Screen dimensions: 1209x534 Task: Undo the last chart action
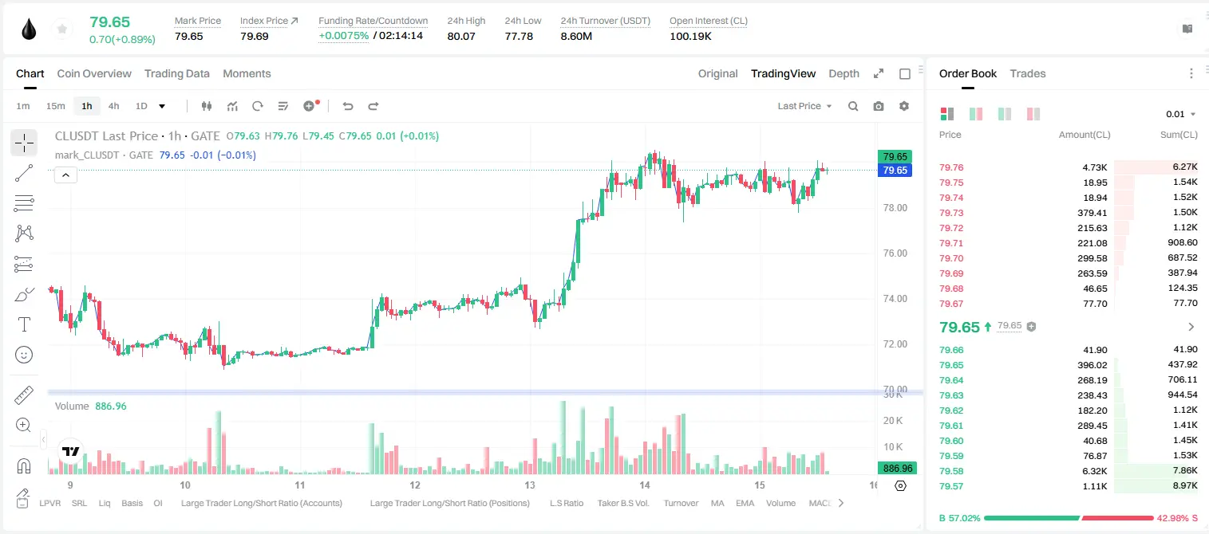pos(347,106)
